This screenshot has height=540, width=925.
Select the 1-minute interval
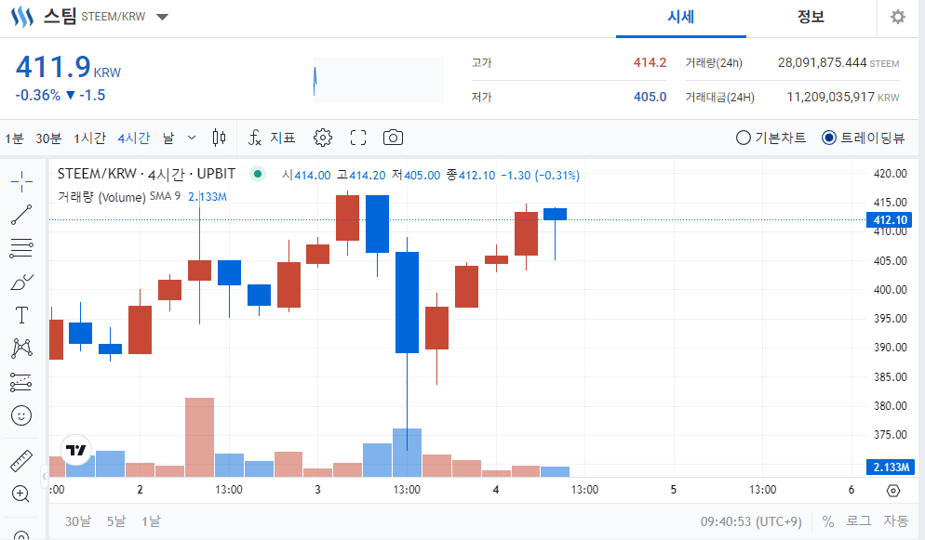pos(14,138)
